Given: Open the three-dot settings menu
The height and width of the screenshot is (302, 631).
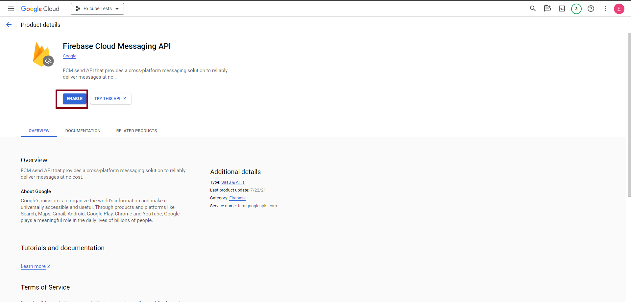Looking at the screenshot, I should click(x=605, y=9).
